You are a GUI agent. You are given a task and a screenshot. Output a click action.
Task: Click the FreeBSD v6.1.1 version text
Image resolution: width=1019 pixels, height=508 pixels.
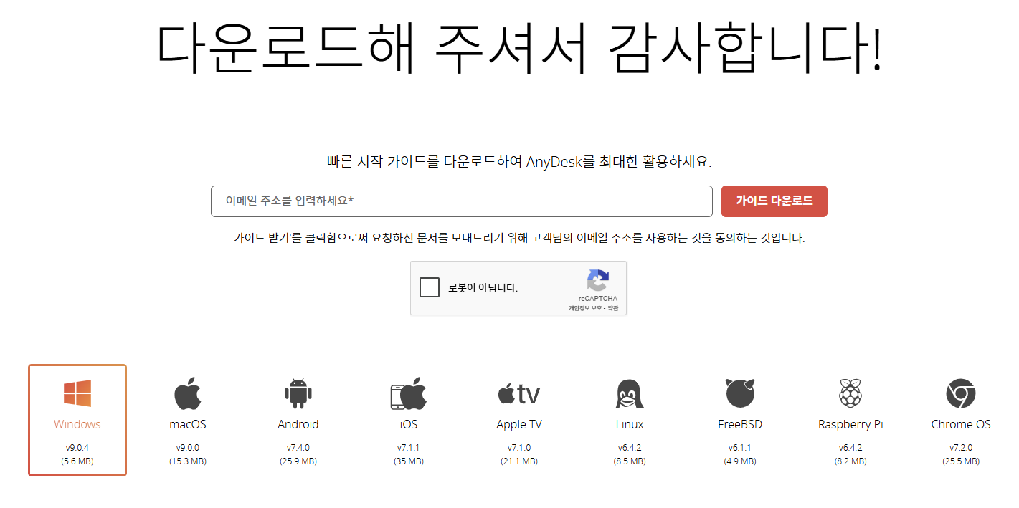pyautogui.click(x=740, y=448)
